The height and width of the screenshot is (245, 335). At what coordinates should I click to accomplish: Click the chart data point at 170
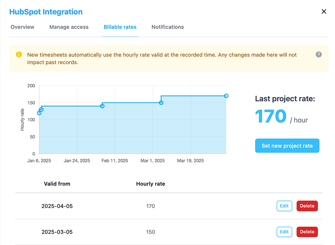[226, 96]
